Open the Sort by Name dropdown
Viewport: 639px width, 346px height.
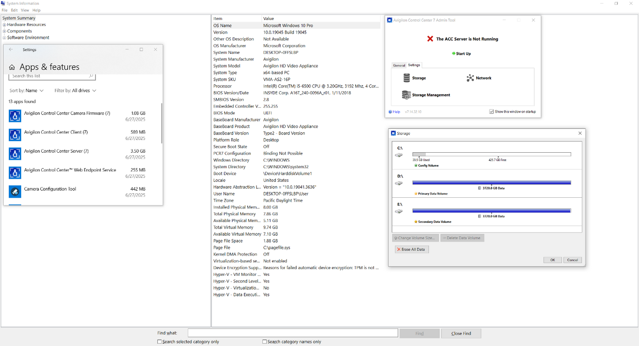27,90
